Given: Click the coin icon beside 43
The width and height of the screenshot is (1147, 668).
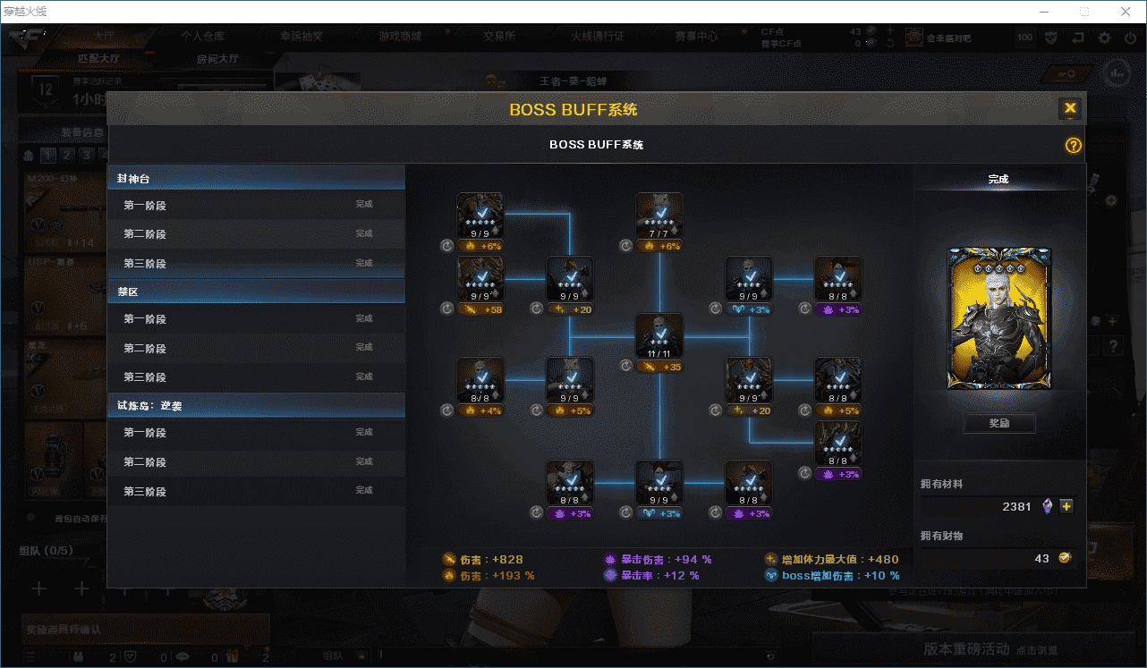Looking at the screenshot, I should [x=1065, y=558].
